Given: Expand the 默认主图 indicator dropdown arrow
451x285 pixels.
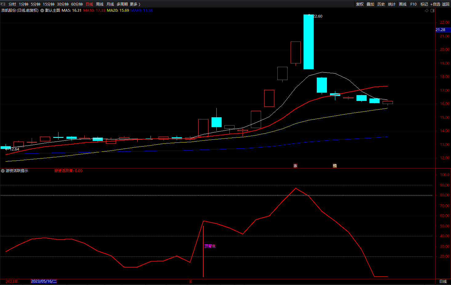Looking at the screenshot, I should (42, 10).
